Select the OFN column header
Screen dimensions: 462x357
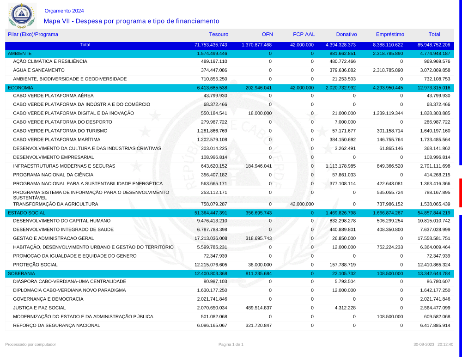(x=267, y=34)
